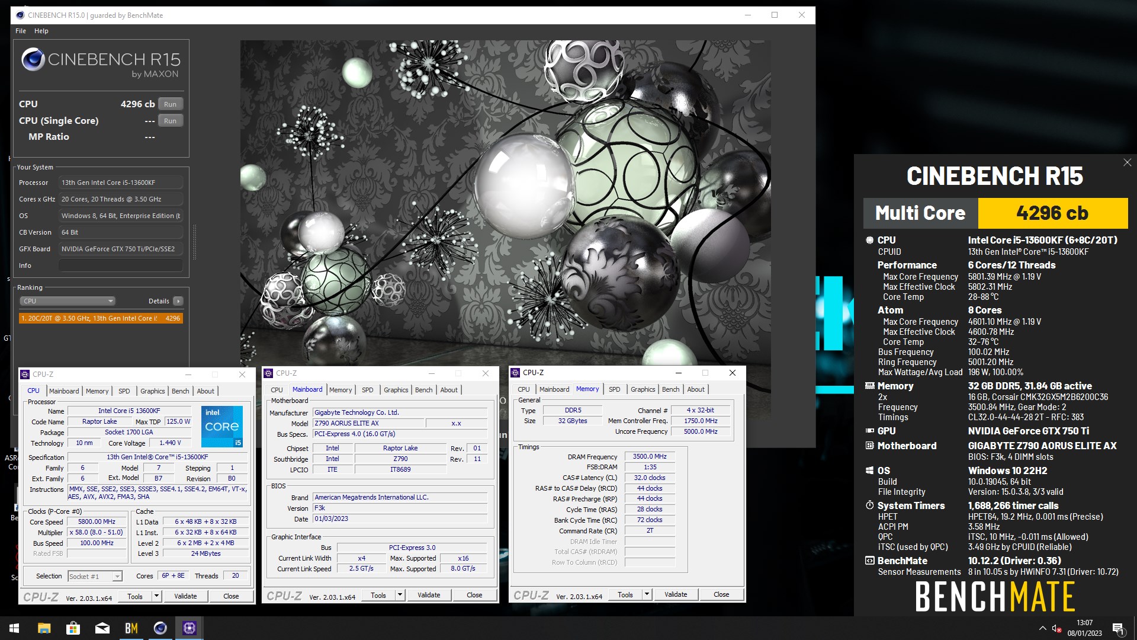The image size is (1137, 640).
Task: Click Tools button in Mainboard CPU-Z window
Action: point(378,595)
